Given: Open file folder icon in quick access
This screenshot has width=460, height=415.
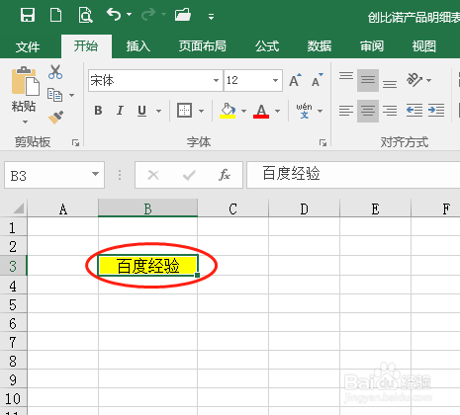Looking at the screenshot, I should click(183, 15).
